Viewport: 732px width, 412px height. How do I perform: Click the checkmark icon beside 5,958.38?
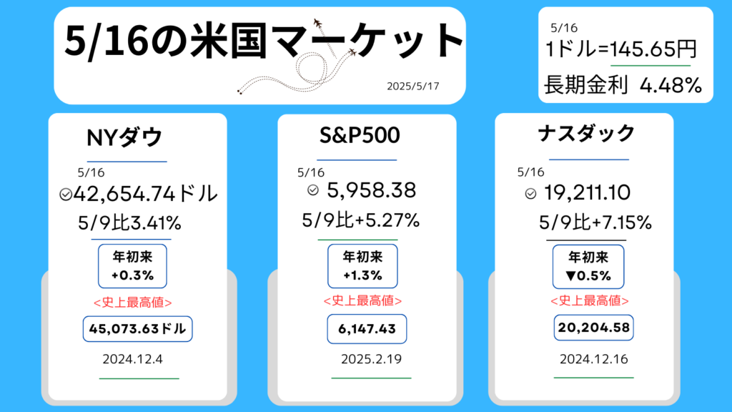click(x=313, y=190)
